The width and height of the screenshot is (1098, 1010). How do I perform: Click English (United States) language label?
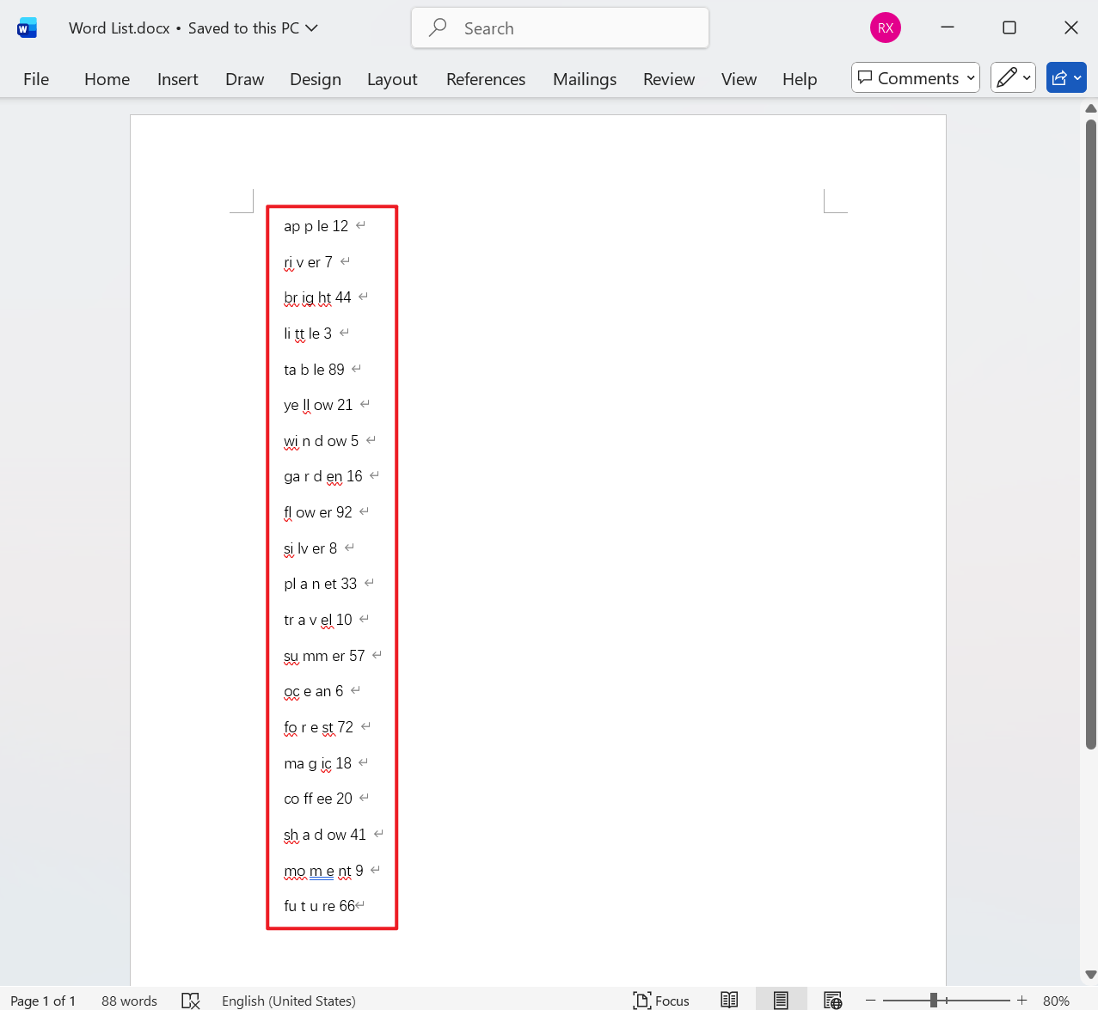click(288, 1000)
